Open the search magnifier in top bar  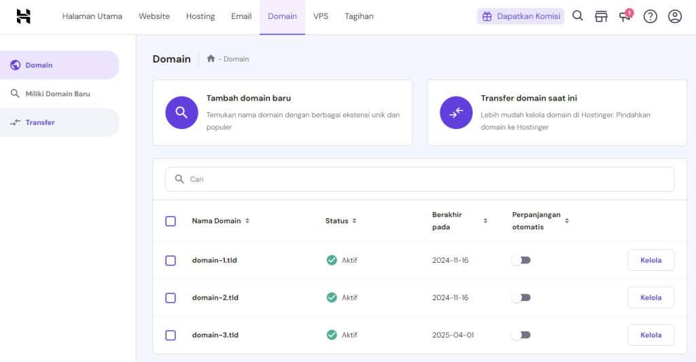point(578,16)
